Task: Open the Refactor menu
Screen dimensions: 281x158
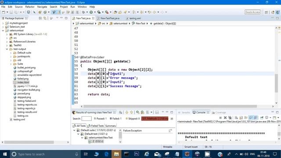Action: (30, 7)
